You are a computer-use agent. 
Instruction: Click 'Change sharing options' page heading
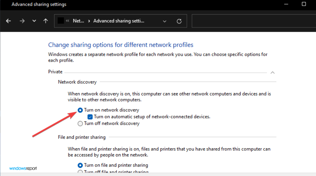click(120, 45)
